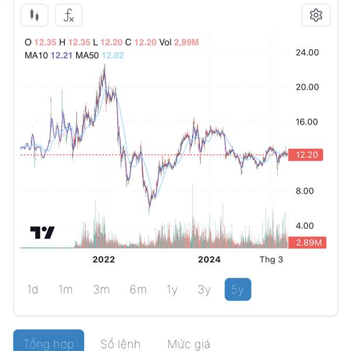Click the MA10 12.21 indicator legend
The width and height of the screenshot is (351, 351).
(x=49, y=56)
